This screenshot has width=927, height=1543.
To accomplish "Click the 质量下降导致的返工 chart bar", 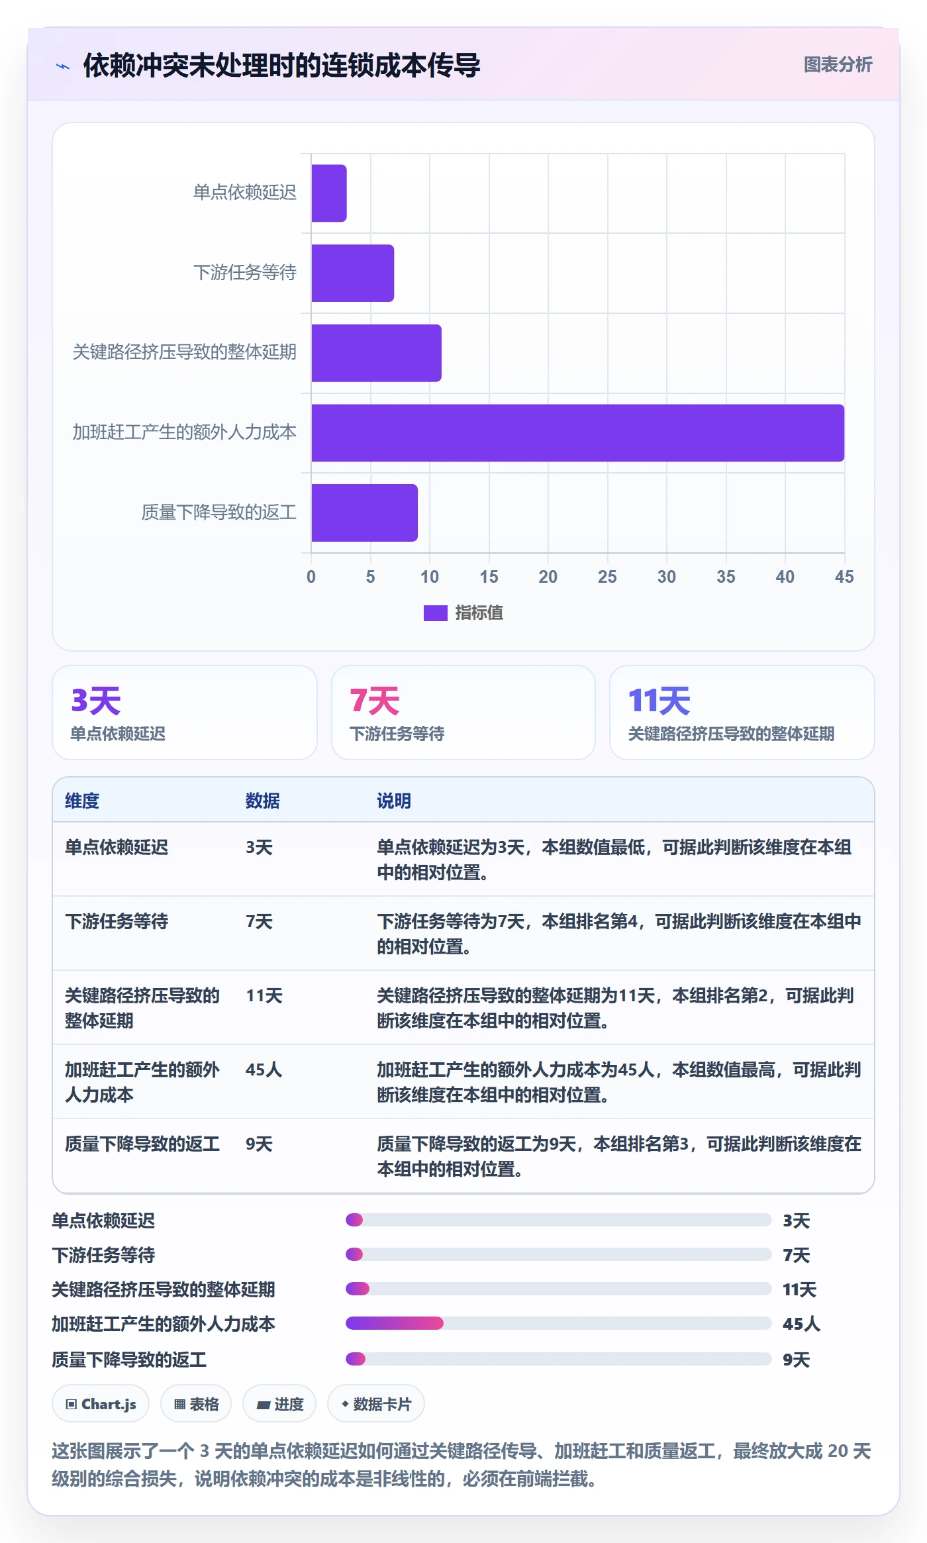I will point(365,513).
